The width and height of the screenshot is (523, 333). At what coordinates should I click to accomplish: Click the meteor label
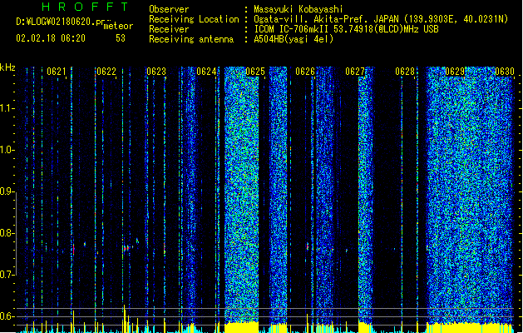point(118,26)
